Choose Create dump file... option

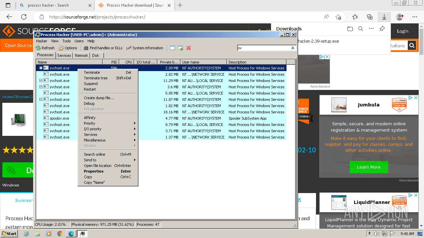108,98
